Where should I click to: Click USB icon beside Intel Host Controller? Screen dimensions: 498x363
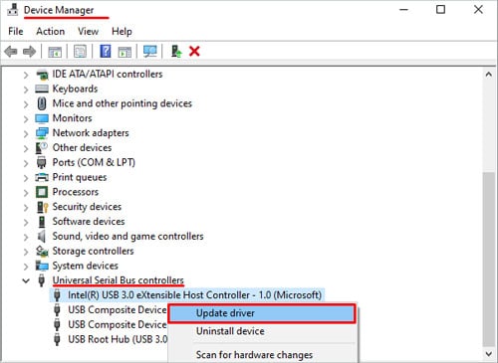tap(57, 295)
